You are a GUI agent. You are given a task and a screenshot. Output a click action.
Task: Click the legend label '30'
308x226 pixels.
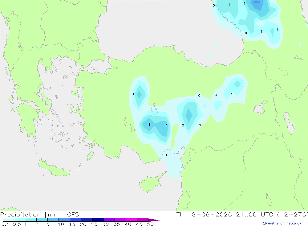[x=105, y=224]
